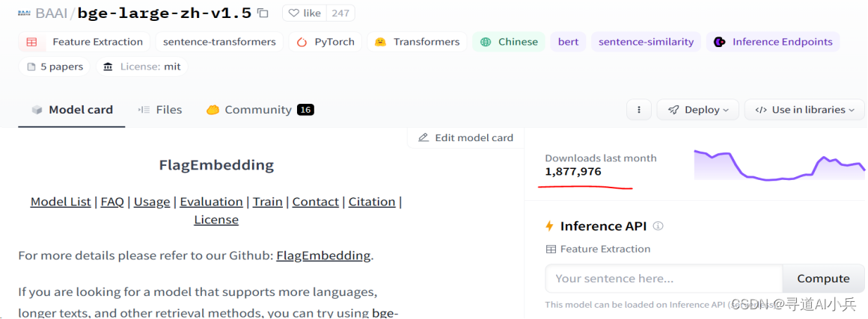Switch to the Model card tab

[72, 110]
